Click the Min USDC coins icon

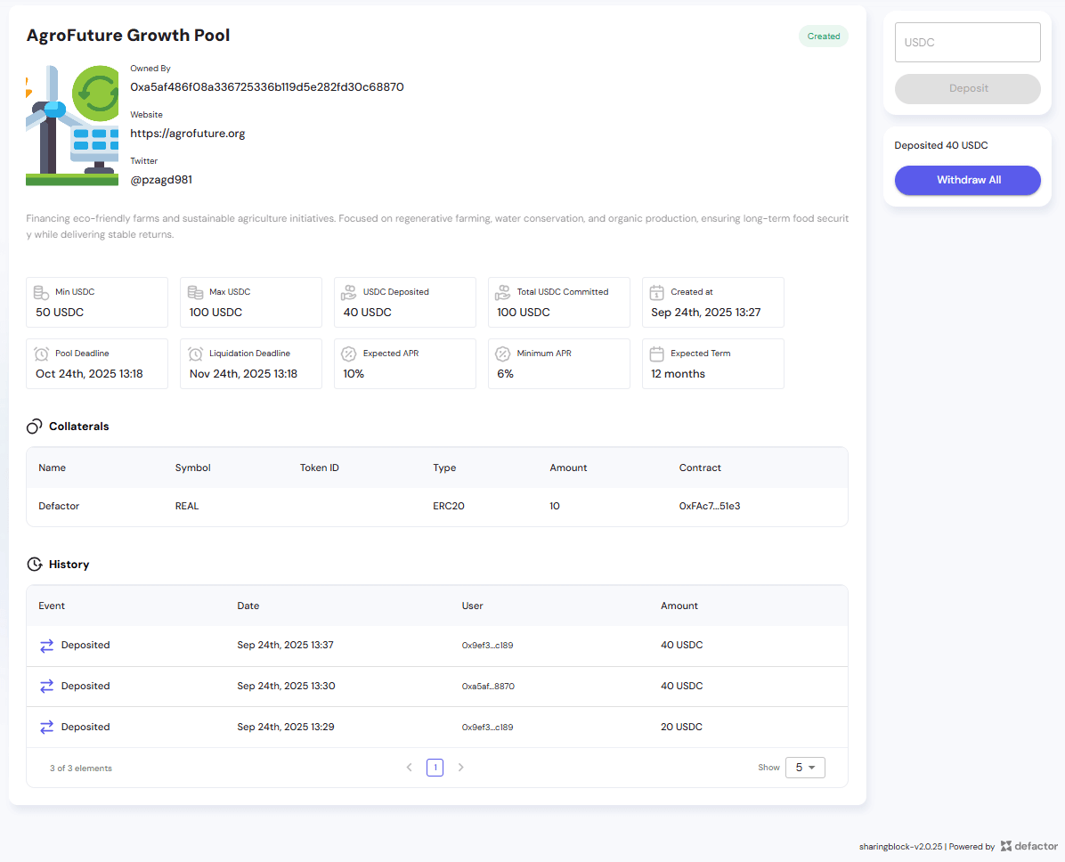pos(41,292)
